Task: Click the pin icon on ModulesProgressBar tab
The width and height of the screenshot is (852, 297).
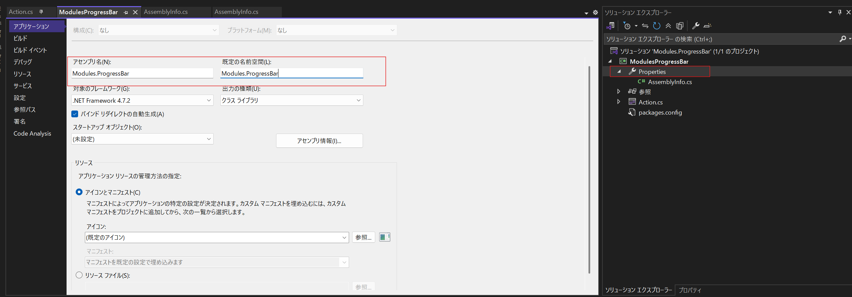Action: click(x=126, y=12)
